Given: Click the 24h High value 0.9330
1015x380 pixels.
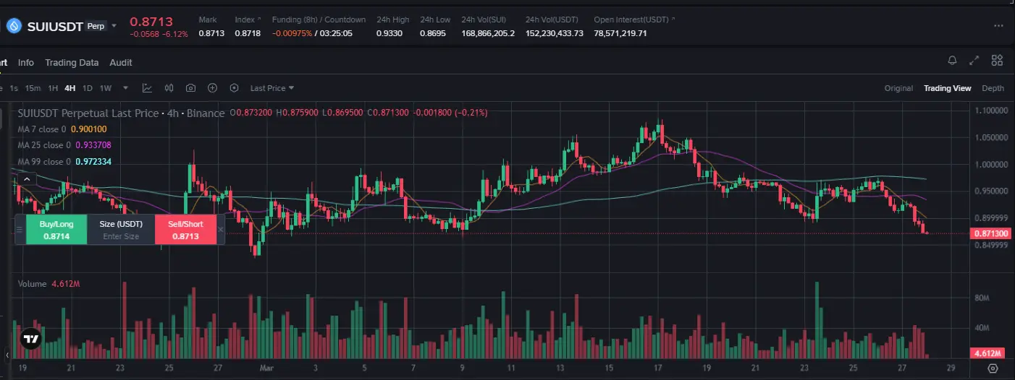Looking at the screenshot, I should click(x=389, y=33).
